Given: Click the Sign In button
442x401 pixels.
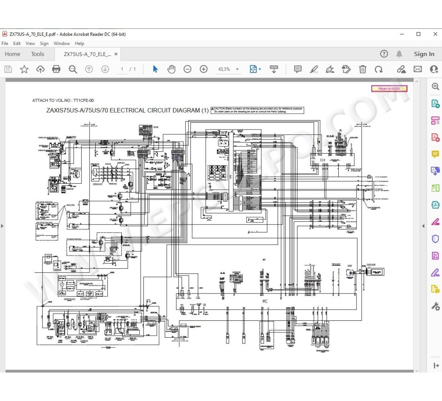Looking at the screenshot, I should coord(424,54).
